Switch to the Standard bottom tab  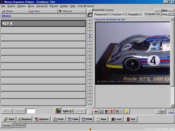(x=7, y=126)
